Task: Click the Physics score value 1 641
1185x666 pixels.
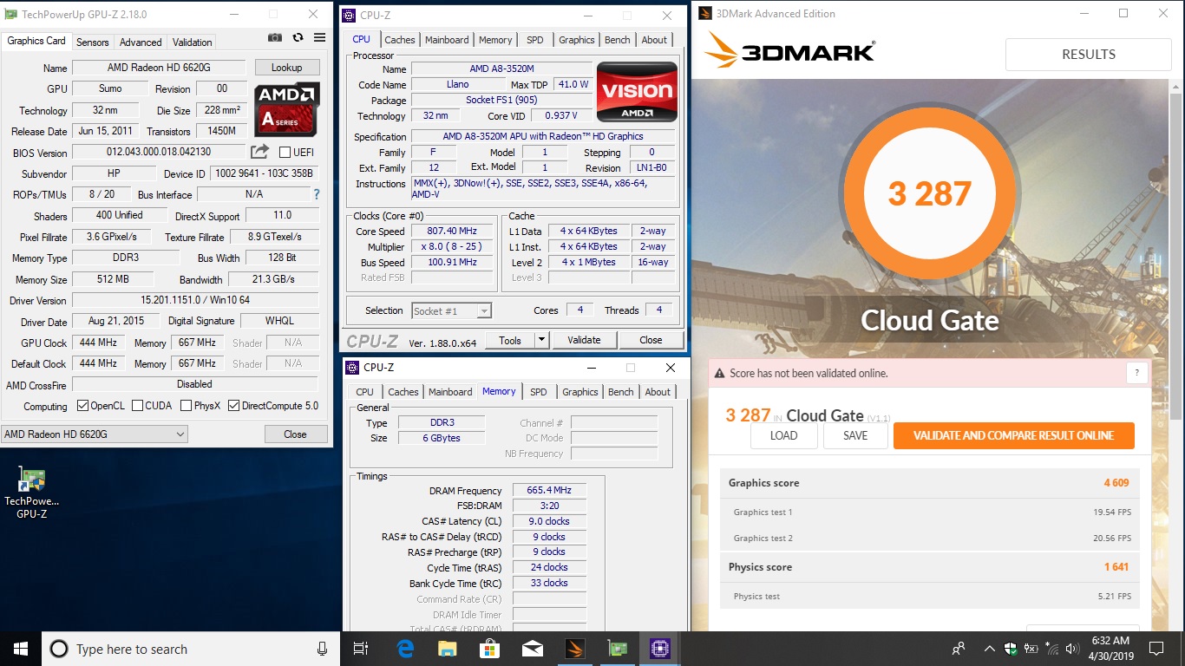Action: click(1116, 567)
